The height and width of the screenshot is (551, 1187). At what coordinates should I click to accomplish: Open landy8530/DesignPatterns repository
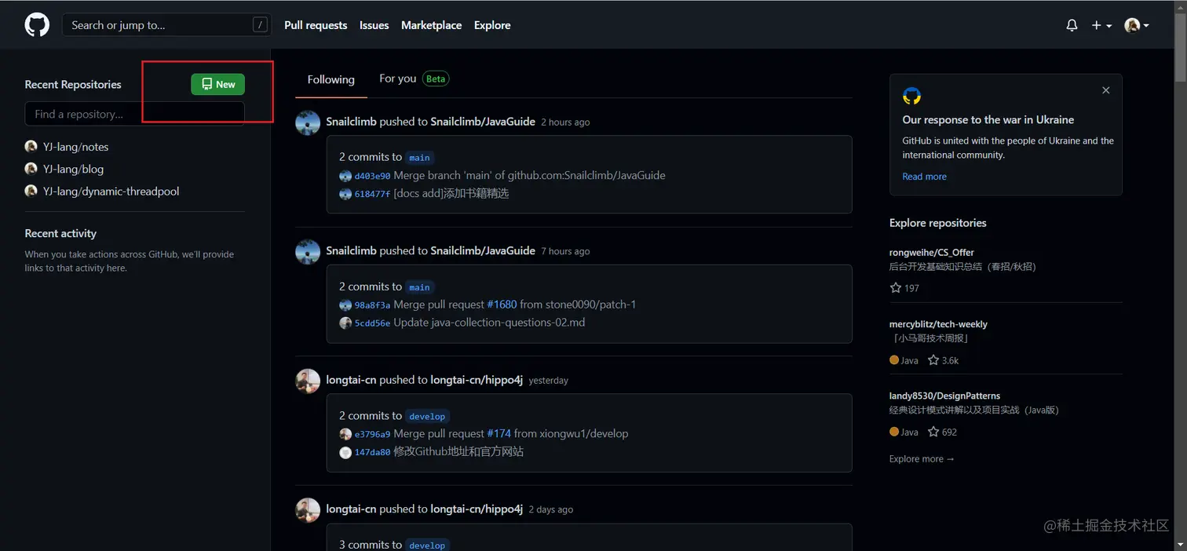944,396
